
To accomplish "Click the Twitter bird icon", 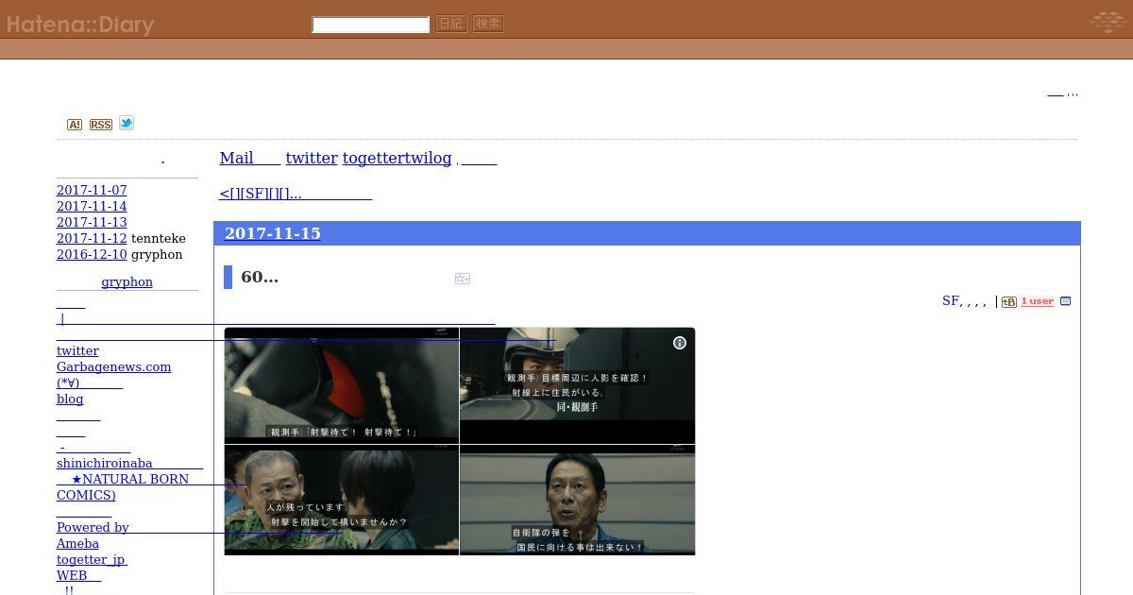I will click(x=127, y=123).
